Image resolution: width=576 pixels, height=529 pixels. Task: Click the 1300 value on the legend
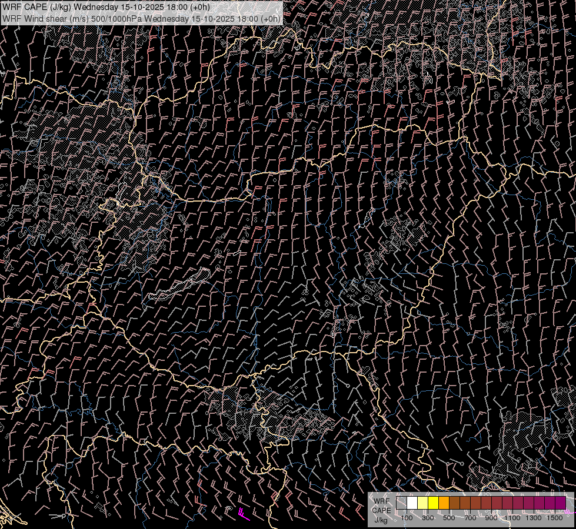point(534,518)
